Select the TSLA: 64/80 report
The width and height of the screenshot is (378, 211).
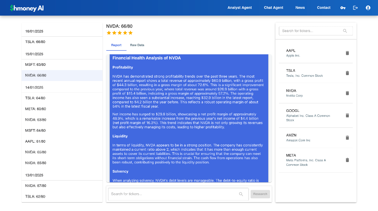coord(62,98)
